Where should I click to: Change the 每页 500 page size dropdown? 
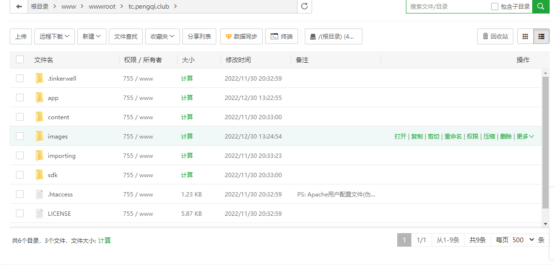pos(523,240)
